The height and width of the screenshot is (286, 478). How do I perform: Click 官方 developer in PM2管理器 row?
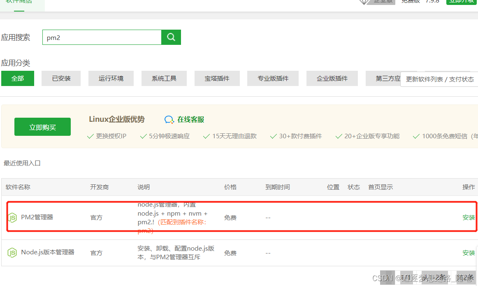(96, 217)
